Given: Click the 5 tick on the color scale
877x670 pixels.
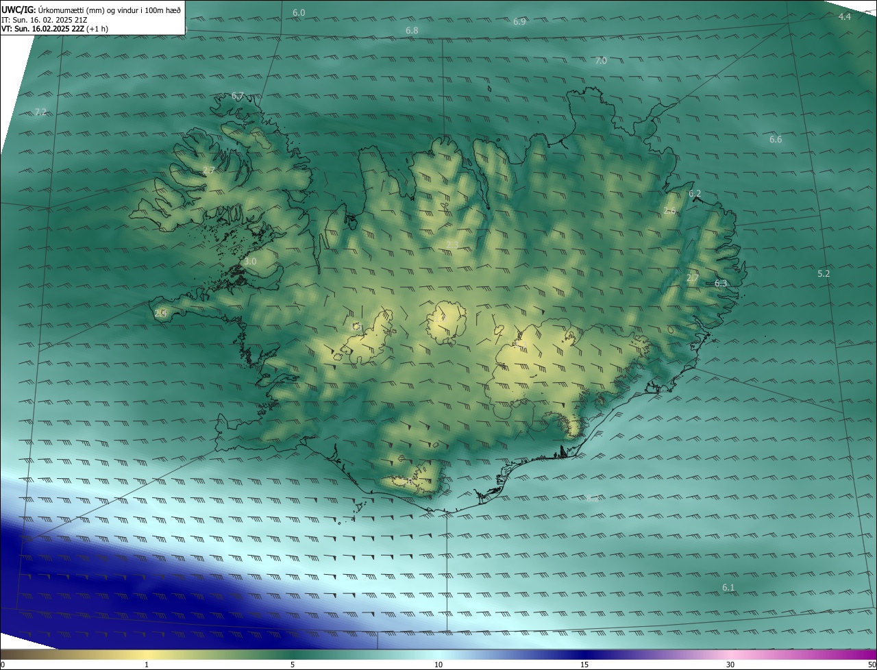Looking at the screenshot, I should 293,665.
